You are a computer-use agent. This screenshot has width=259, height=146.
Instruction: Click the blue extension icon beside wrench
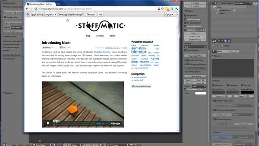(x=172, y=9)
